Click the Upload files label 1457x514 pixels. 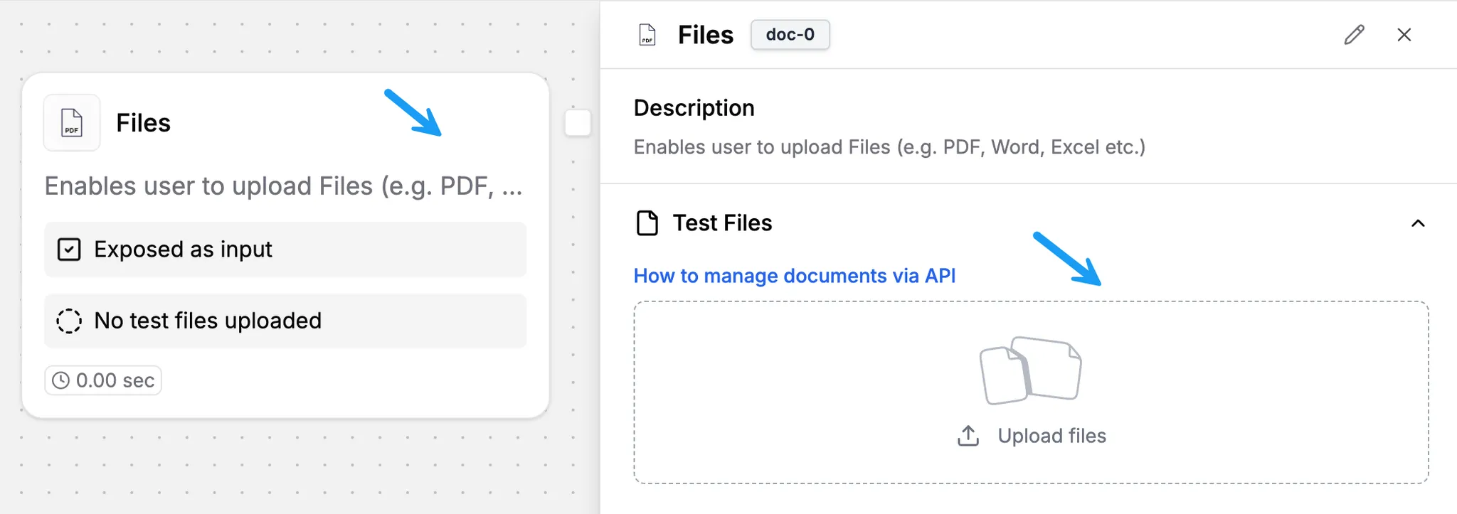1051,436
